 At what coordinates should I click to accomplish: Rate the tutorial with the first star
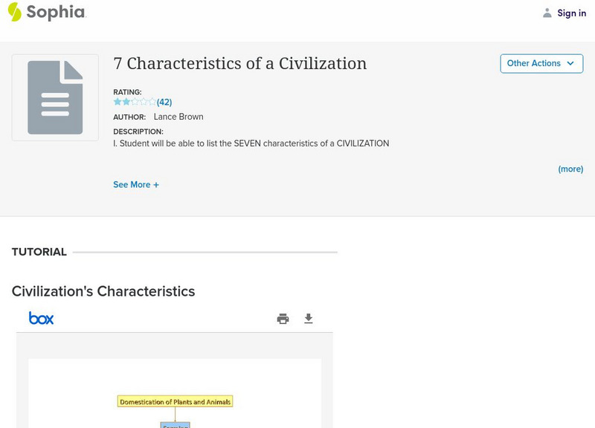pyautogui.click(x=118, y=103)
